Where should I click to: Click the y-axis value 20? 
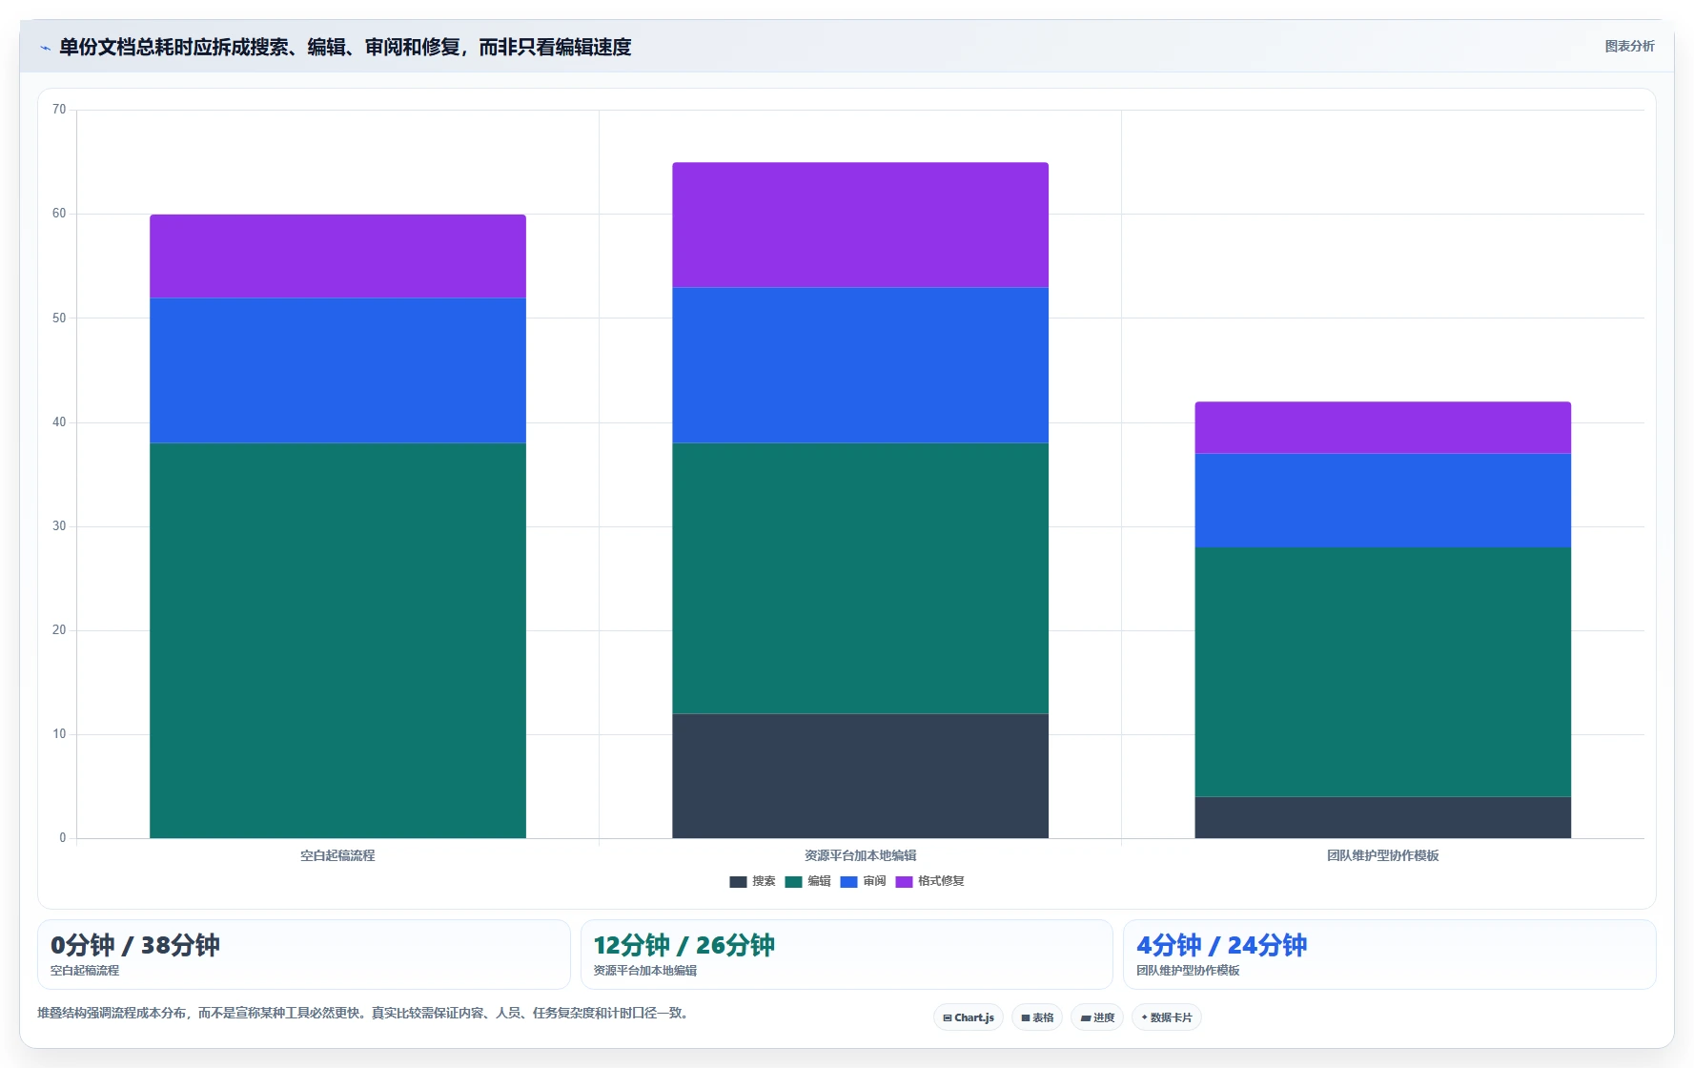coord(59,630)
